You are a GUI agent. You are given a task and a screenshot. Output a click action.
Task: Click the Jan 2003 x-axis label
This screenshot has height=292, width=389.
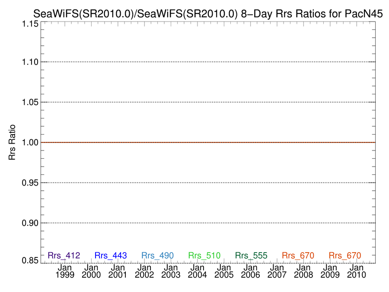[171, 271]
